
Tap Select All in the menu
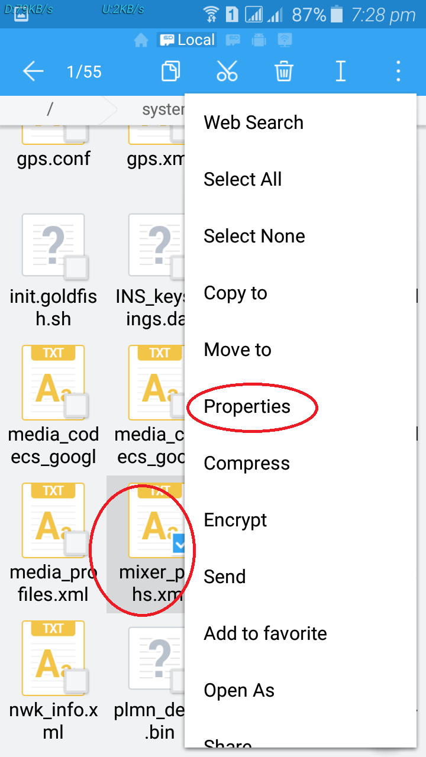pos(243,180)
